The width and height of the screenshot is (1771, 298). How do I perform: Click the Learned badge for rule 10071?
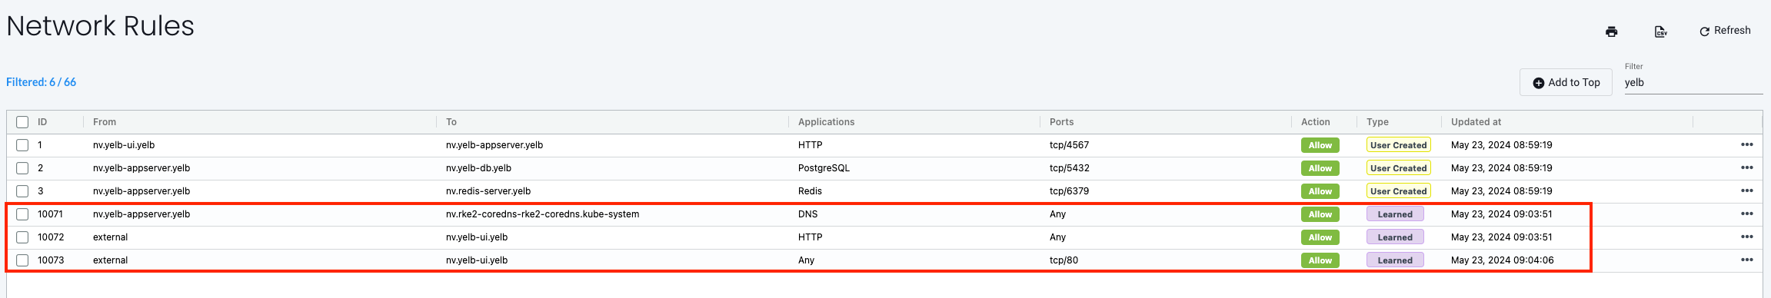[1395, 214]
